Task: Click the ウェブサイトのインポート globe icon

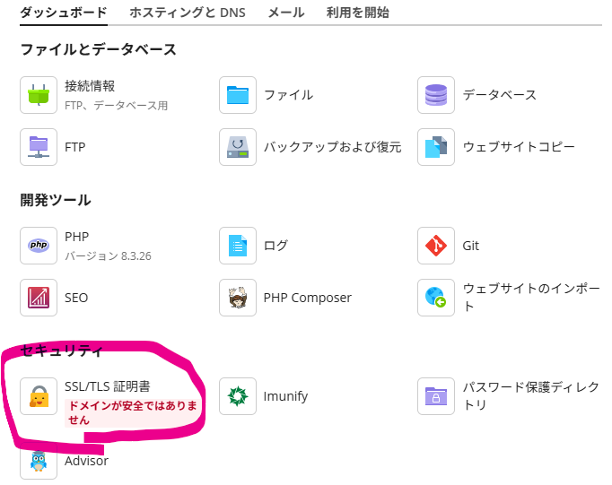Action: click(436, 298)
